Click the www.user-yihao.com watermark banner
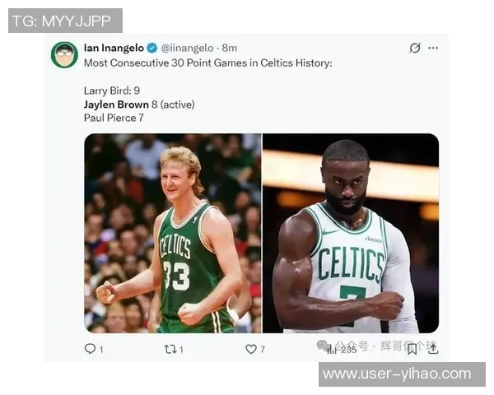Screen dimensions: 494x395 [x=402, y=374]
